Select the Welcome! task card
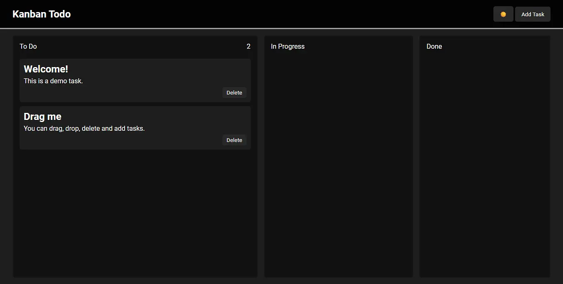Viewport: 563px width, 284px height. coord(135,80)
